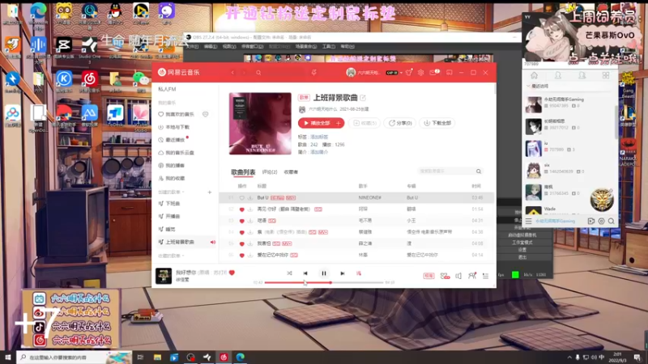Skip to next track
The image size is (648, 364).
342,273
